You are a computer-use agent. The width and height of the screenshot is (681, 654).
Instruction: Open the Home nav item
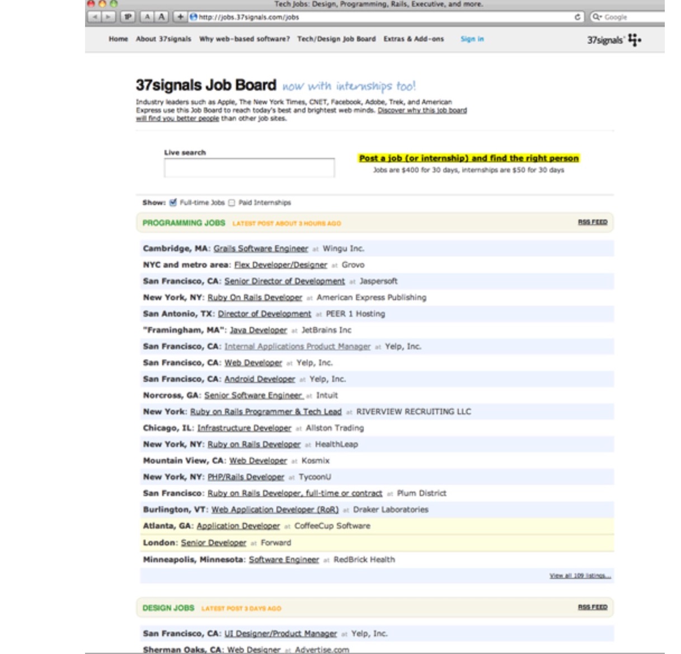click(x=118, y=39)
